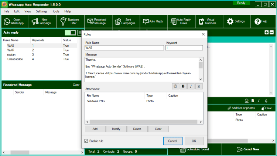277x156 pixels.
Task: Insert emoji in the Rules message
Action: coord(175,86)
